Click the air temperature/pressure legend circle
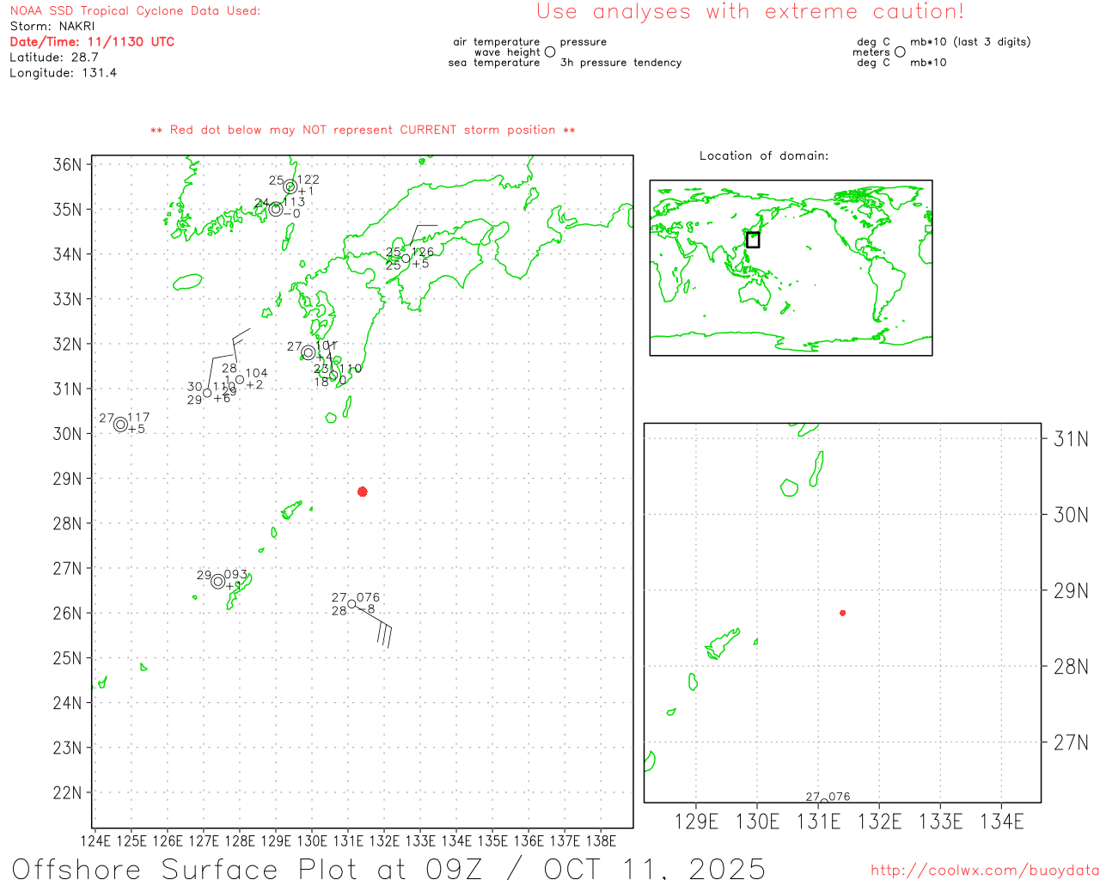This screenshot has width=1100, height=880. [x=550, y=52]
